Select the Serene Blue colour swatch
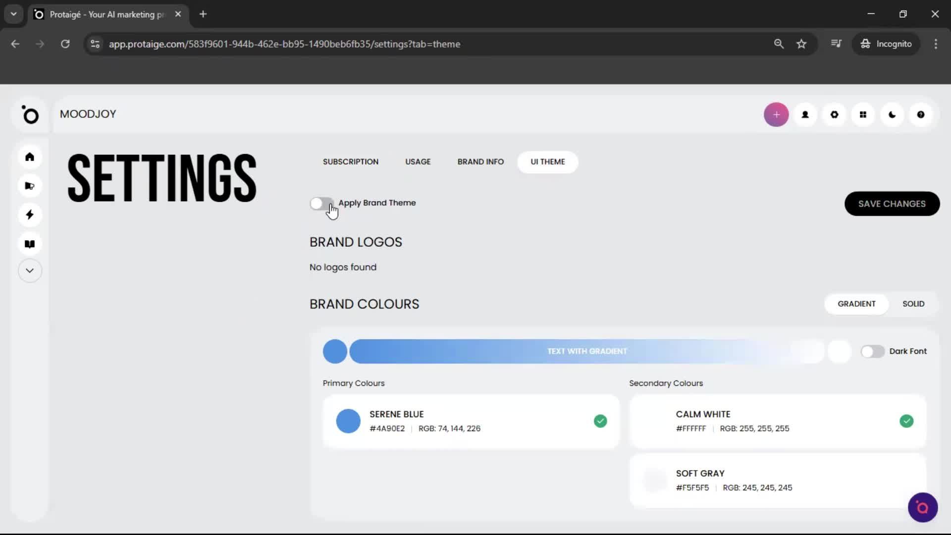The height and width of the screenshot is (535, 951). coord(348,421)
